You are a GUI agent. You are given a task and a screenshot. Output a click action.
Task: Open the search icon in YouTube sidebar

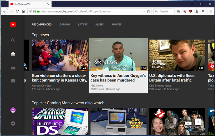coord(13,40)
